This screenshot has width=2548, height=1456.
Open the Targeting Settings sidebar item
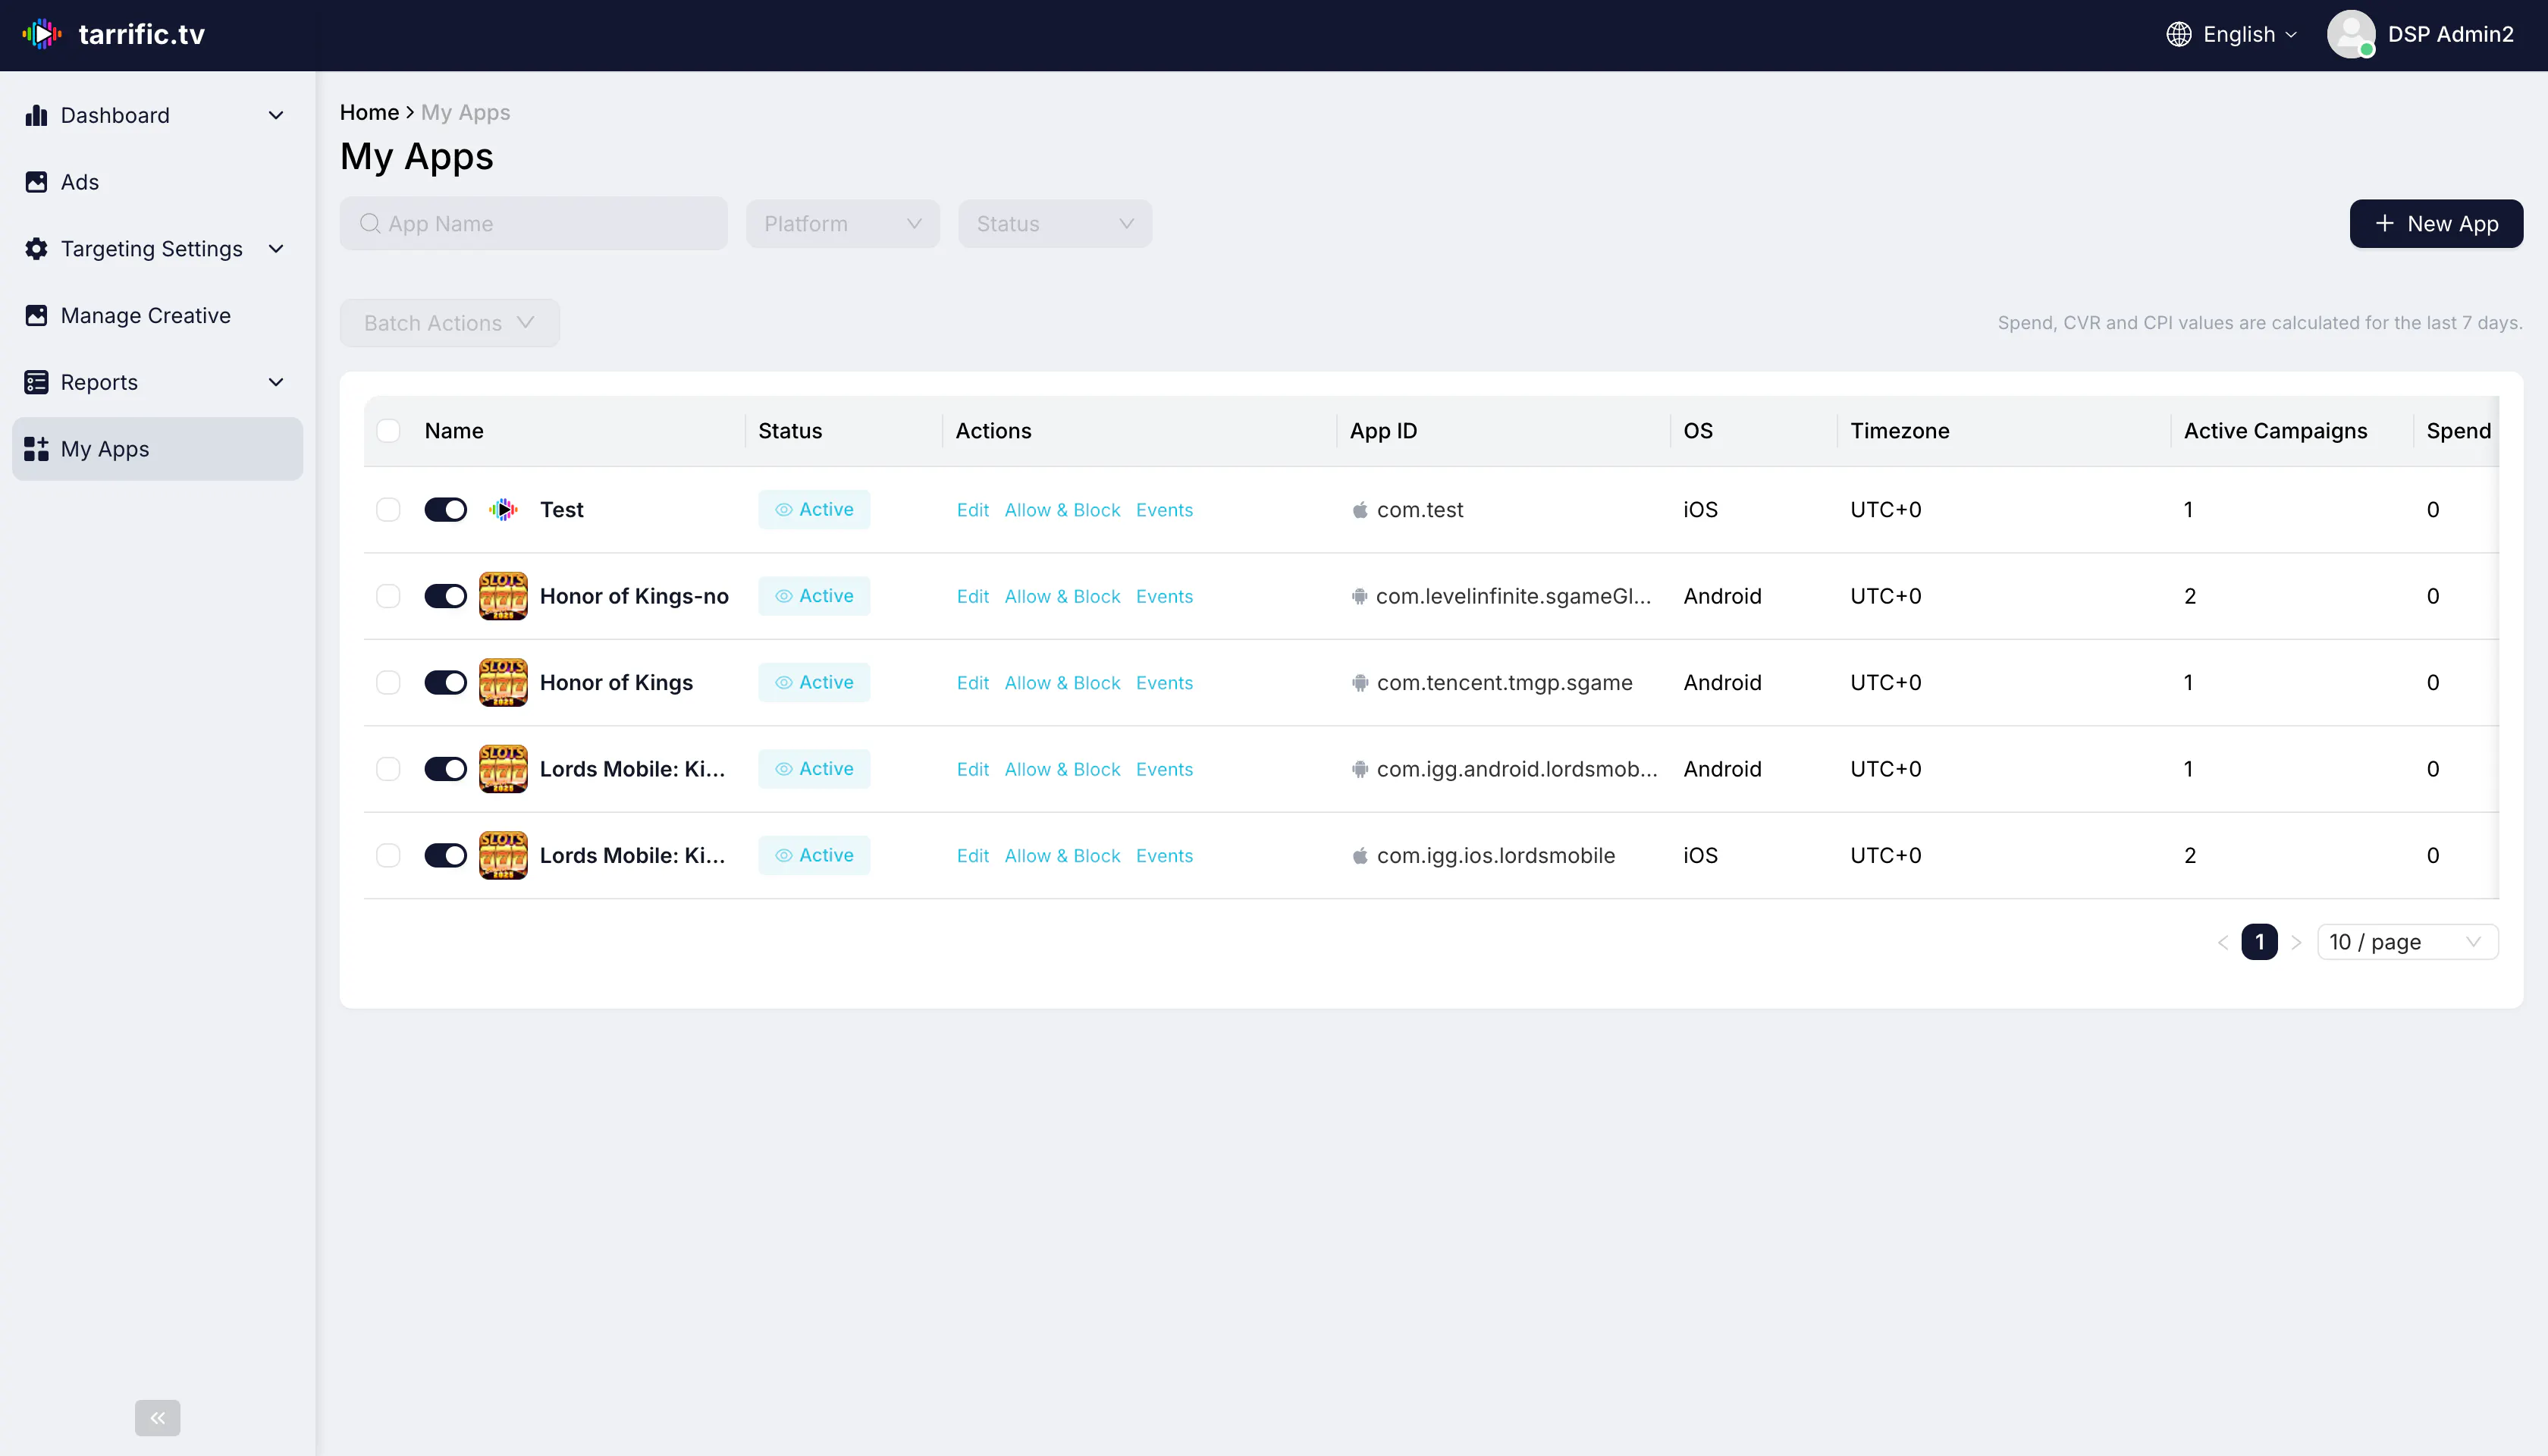click(x=157, y=249)
